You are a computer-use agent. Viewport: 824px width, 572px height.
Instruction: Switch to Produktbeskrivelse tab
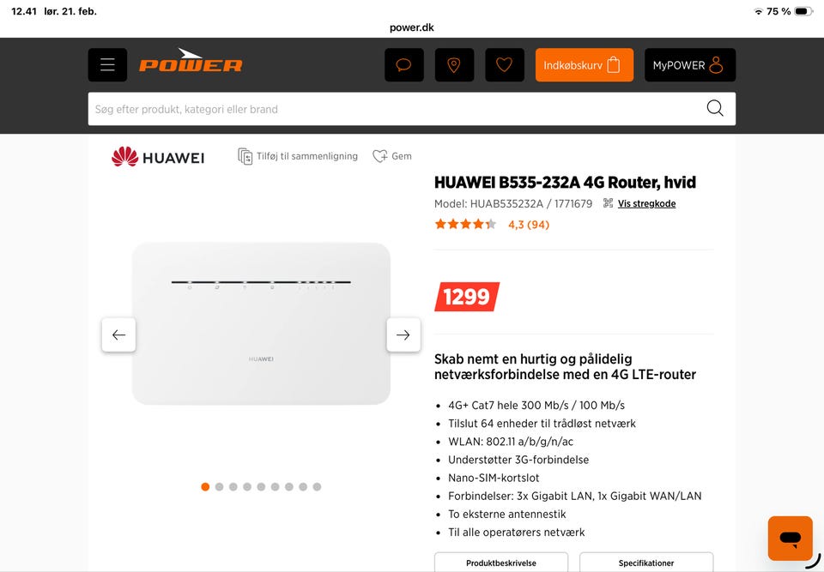[500, 562]
